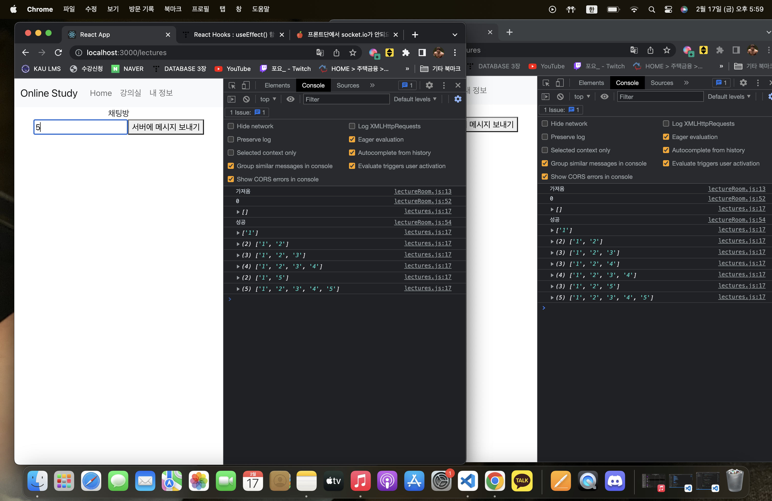Screen dimensions: 772x501
Task: Clear console icon in front DevTools
Action: (x=246, y=99)
